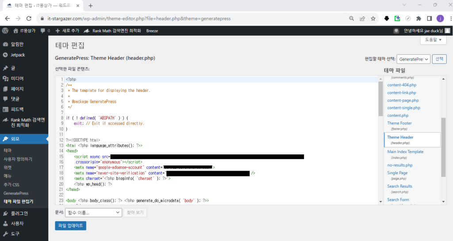Image resolution: width=453 pixels, height=241 pixels.
Task: Open 테마 submenu item
Action: 8,150
